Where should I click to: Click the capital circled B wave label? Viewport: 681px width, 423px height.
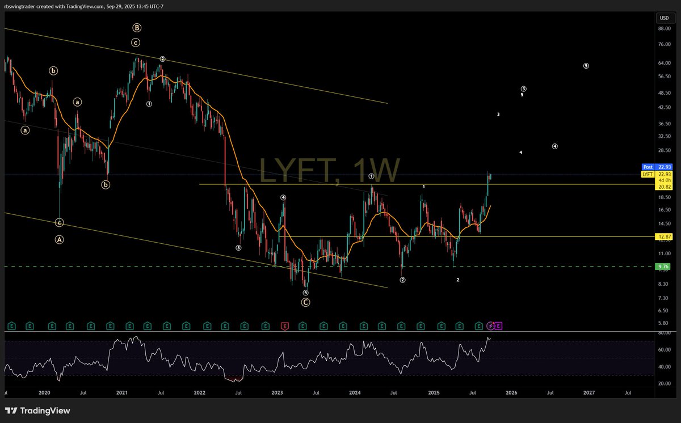(x=137, y=27)
